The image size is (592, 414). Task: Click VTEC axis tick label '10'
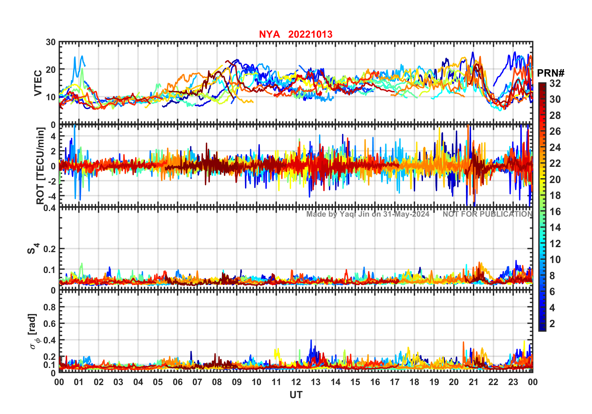pyautogui.click(x=51, y=97)
